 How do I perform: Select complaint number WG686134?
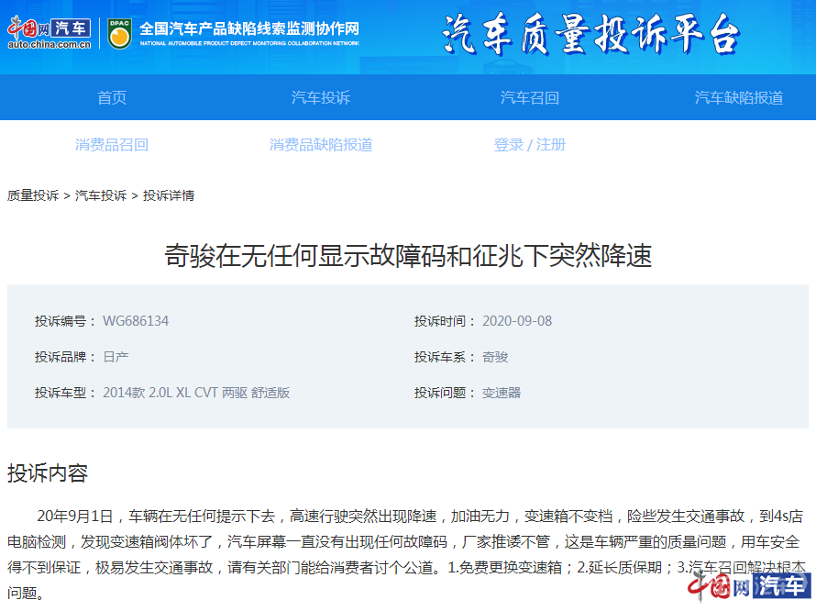[136, 321]
